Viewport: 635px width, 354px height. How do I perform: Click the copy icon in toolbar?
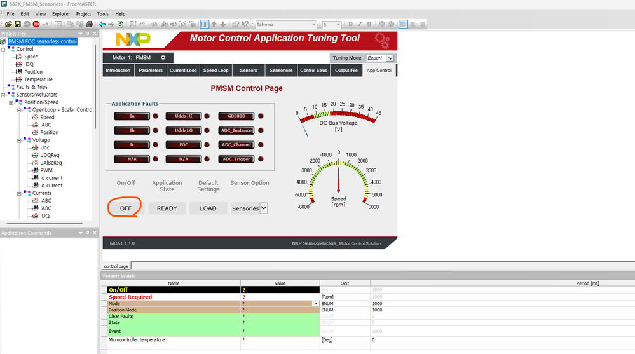pos(71,24)
